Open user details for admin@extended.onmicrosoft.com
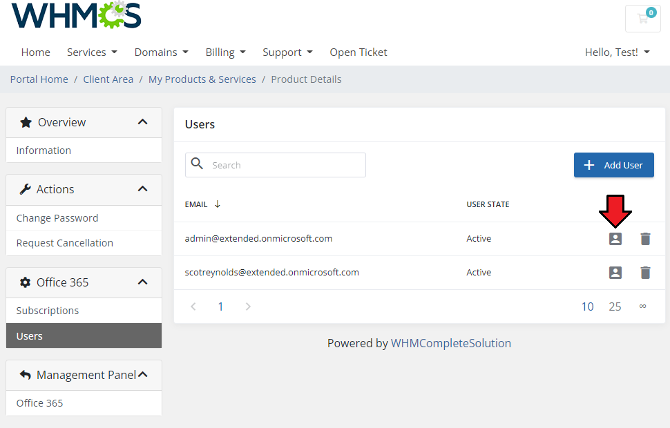 pyautogui.click(x=615, y=239)
